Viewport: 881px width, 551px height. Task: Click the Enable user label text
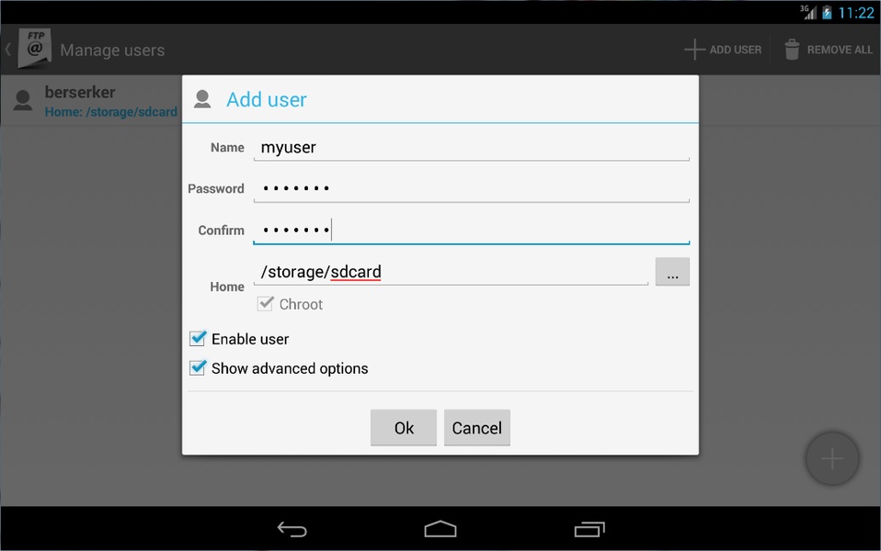coord(250,339)
